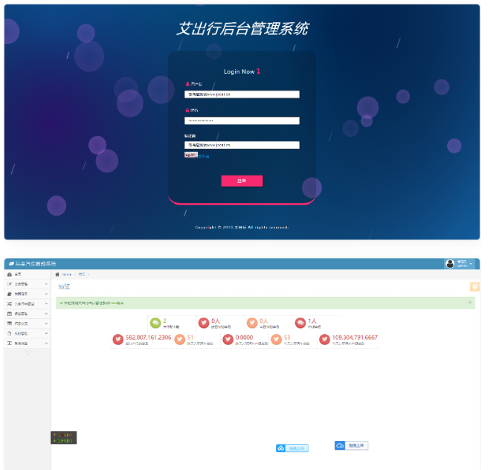Viewport: 496px width, 470px height.
Task: Expand the third sidebar menu with users icon
Action: pyautogui.click(x=26, y=294)
